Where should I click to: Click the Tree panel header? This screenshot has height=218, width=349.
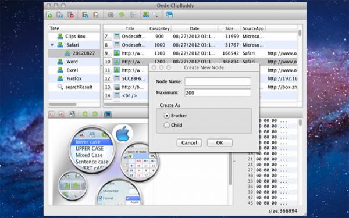74,28
